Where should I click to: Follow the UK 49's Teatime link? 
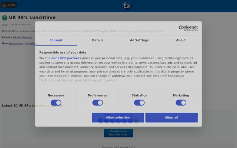click(23, 37)
